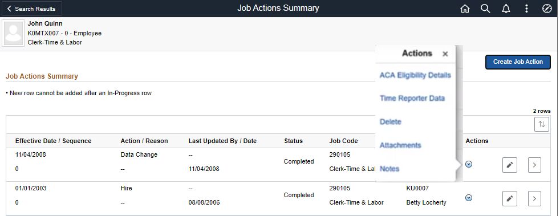
Task: Open details arrow for Hire row
Action: point(534,198)
